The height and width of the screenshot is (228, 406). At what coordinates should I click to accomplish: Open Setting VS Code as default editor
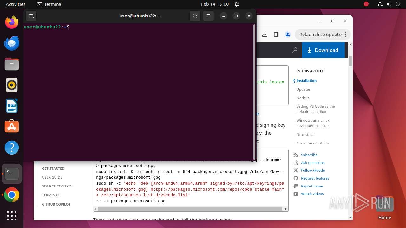(x=316, y=109)
